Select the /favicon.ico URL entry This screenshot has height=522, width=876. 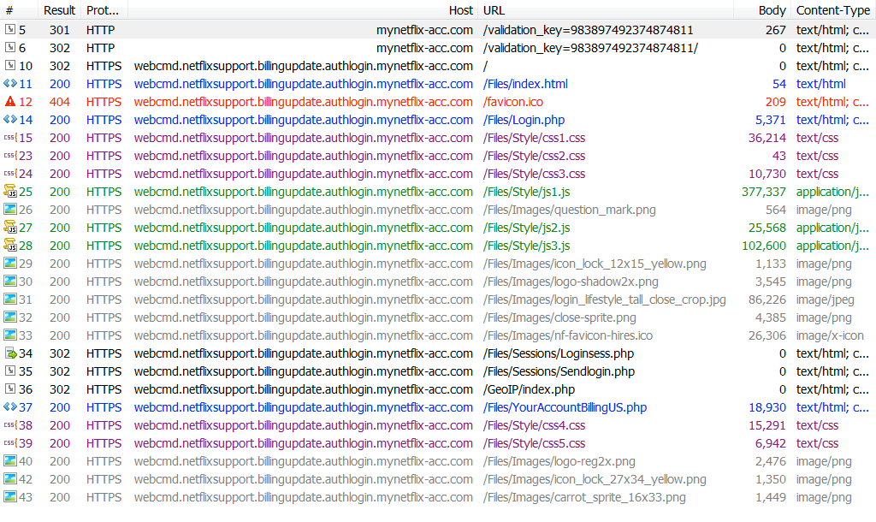tap(513, 102)
